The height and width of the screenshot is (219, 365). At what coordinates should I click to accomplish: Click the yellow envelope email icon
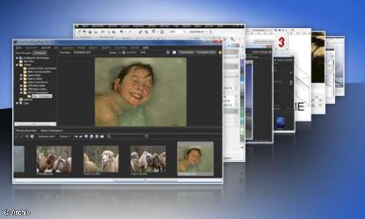102,137
